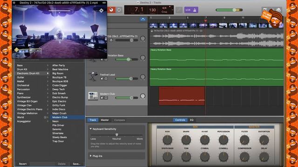This screenshot has height=167, width=298.
Task: Expand the Plug-ins section
Action: coord(90,156)
